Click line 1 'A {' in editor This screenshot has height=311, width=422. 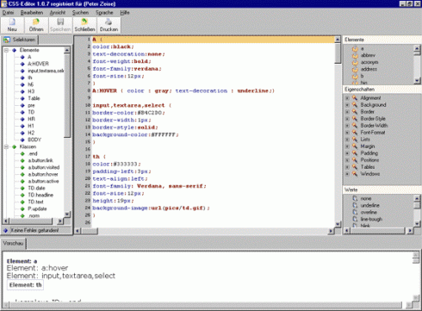[x=213, y=40]
